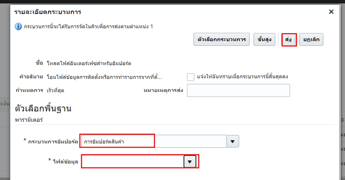This screenshot has width=345, height=180.
Task: Close the รายละเอียดกระบวนการ dialog with X
Action: pos(331,12)
